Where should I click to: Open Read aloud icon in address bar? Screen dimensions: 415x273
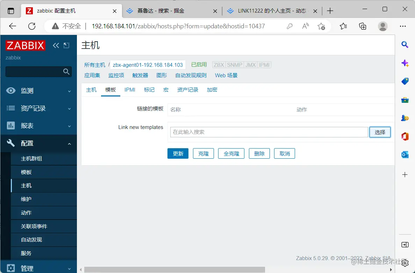coord(306,26)
